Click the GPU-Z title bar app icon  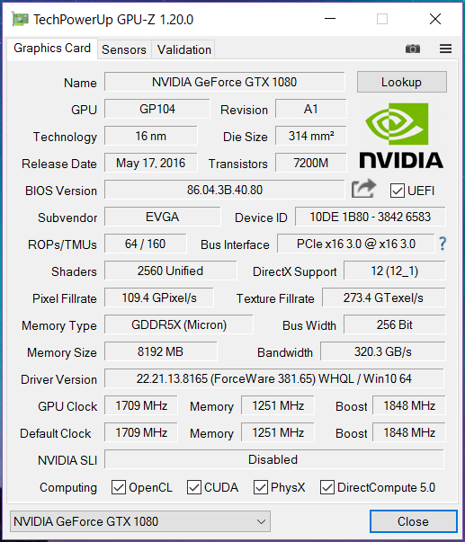[20, 19]
